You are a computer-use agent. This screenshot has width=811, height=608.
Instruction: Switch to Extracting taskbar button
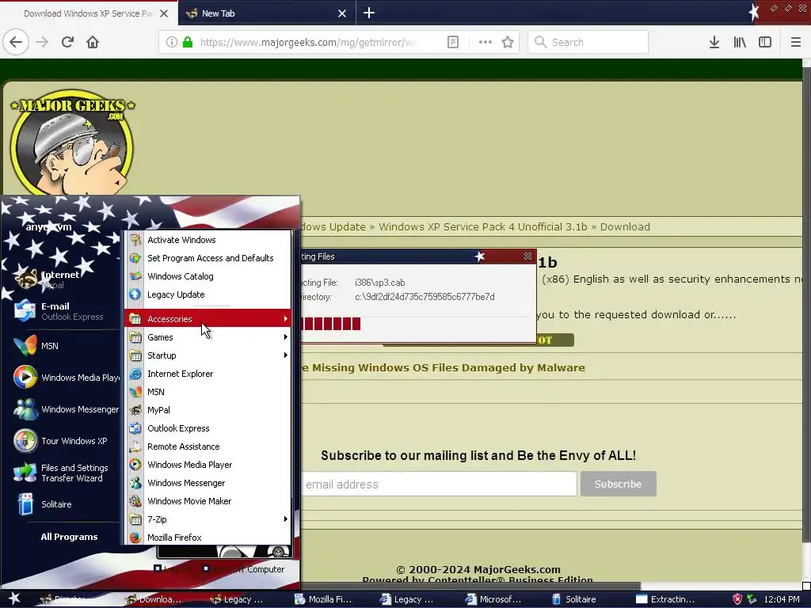pyautogui.click(x=665, y=599)
